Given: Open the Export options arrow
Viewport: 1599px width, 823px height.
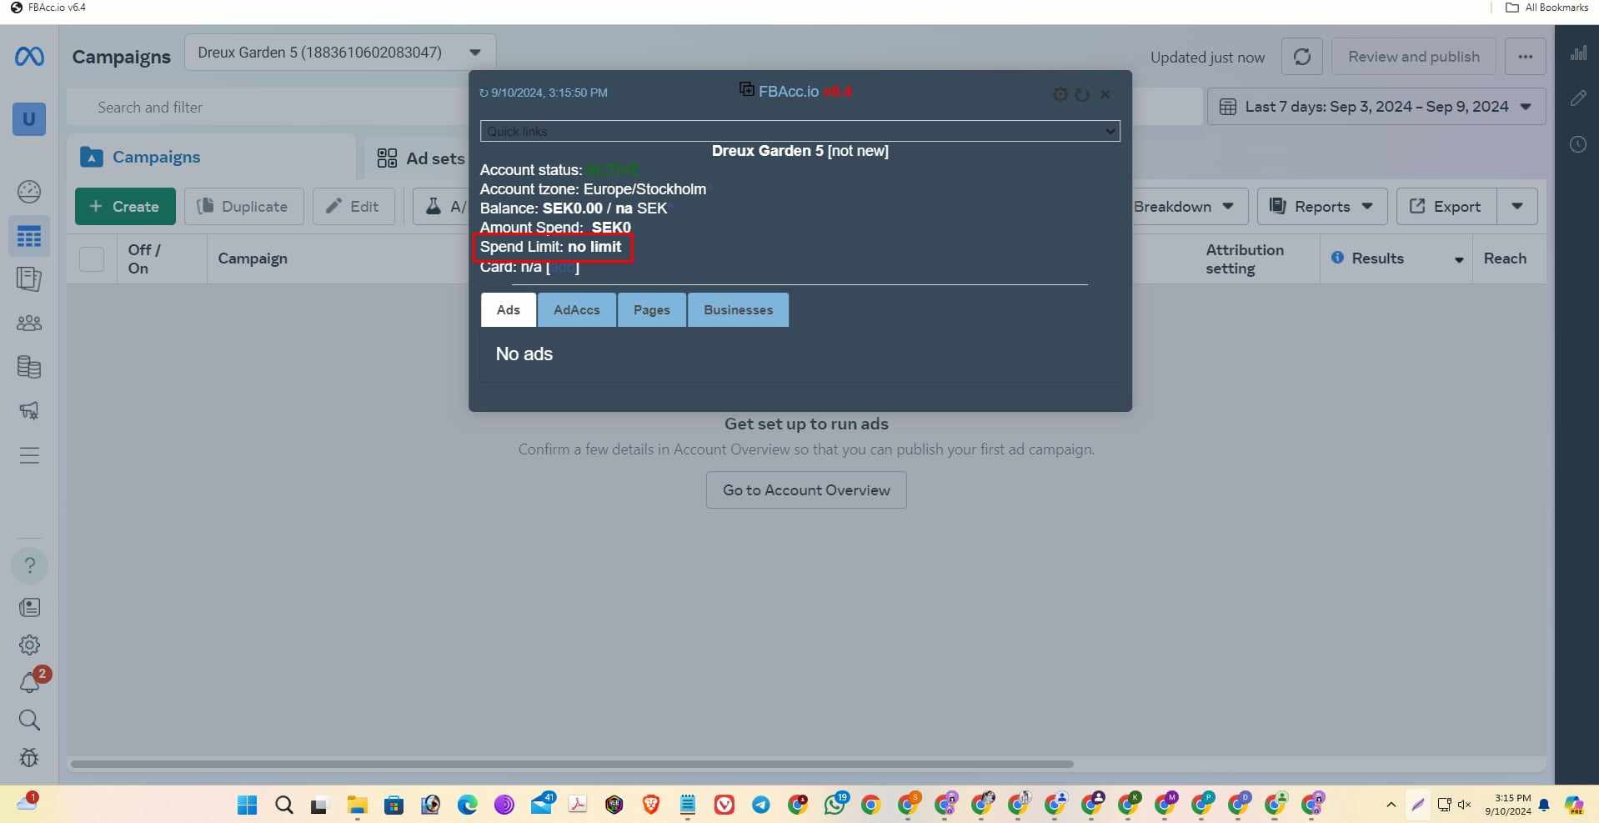Looking at the screenshot, I should 1517,207.
